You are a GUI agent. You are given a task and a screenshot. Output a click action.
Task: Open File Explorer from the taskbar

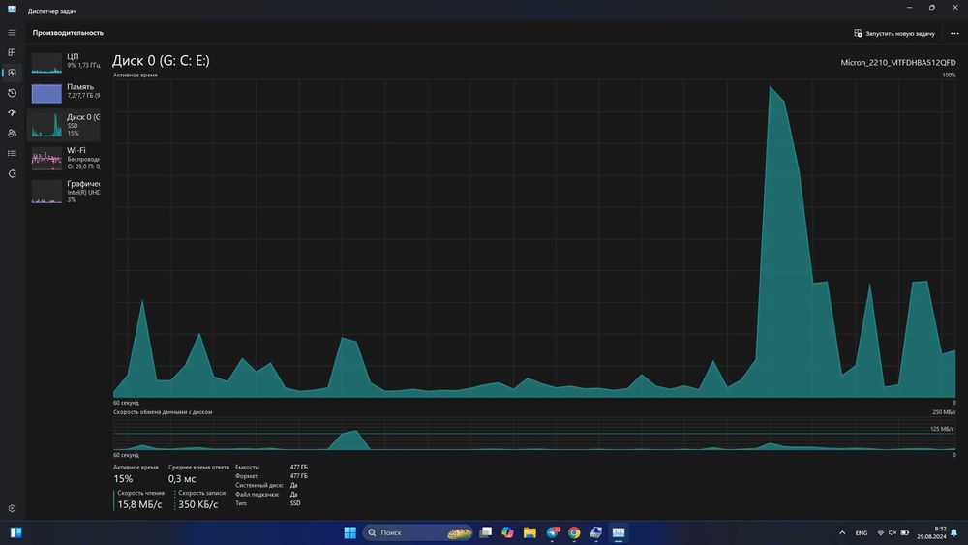coord(529,532)
